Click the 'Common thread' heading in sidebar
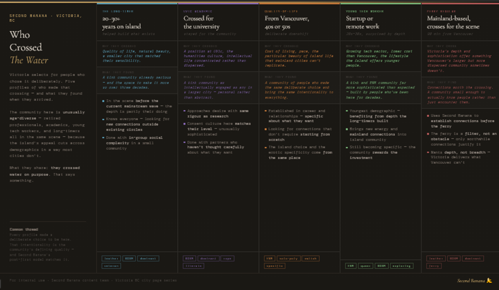 pyautogui.click(x=24, y=229)
